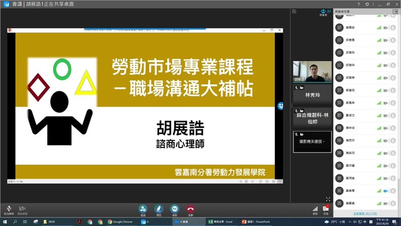
Task: Start recording with the REC button
Action: coord(175,209)
